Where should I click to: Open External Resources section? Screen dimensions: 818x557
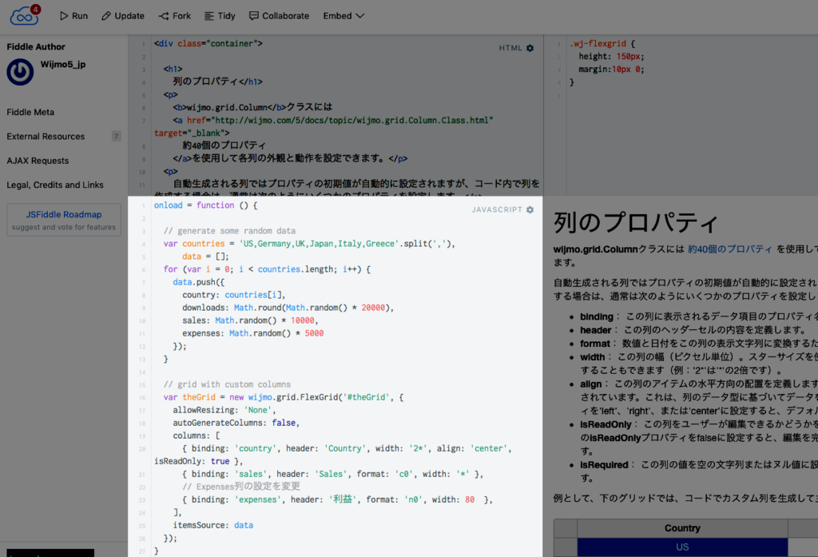[x=46, y=136]
